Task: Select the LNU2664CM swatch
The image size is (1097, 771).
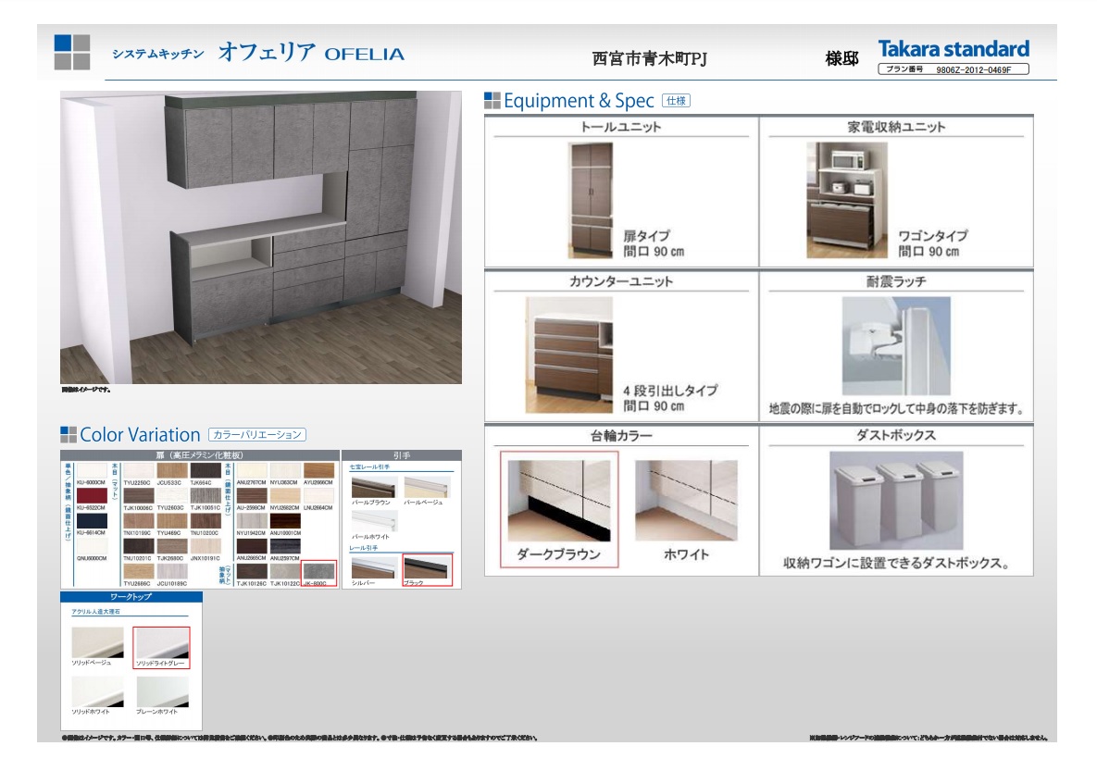Action: click(319, 495)
